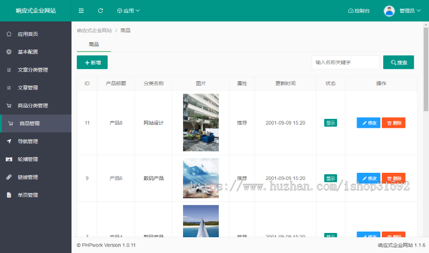
Task: Click the 商品分类管理 cart icon
Action: coord(9,106)
